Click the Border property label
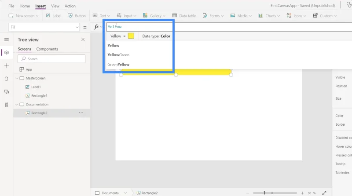352x196 pixels. [340, 124]
